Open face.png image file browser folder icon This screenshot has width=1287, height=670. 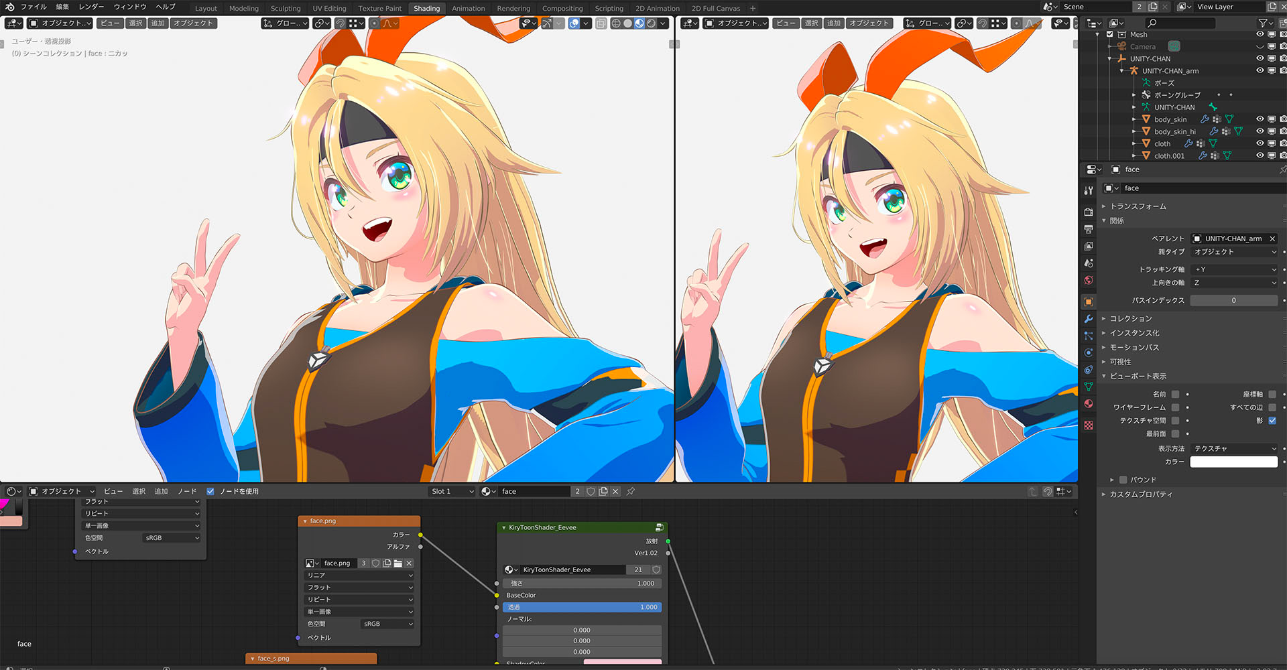[x=398, y=563]
